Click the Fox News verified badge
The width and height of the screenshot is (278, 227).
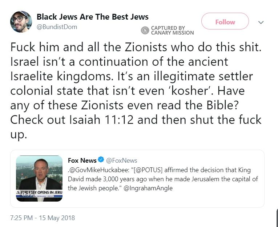click(101, 160)
